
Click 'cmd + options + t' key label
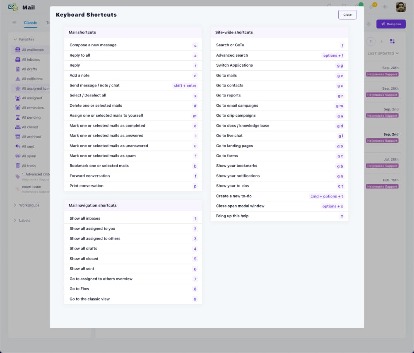click(x=327, y=196)
